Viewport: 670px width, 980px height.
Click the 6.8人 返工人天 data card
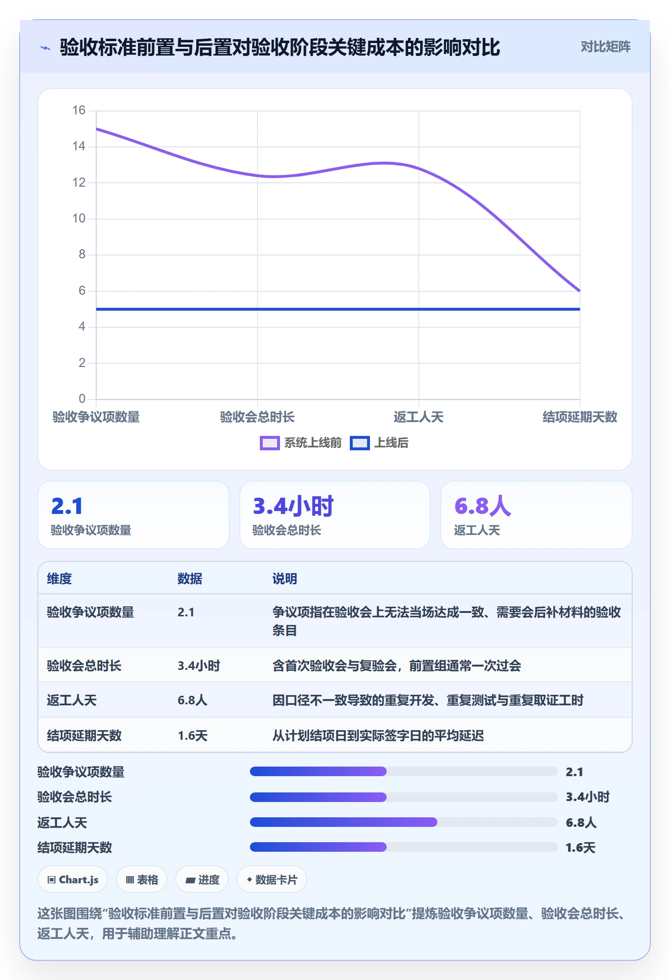[536, 515]
